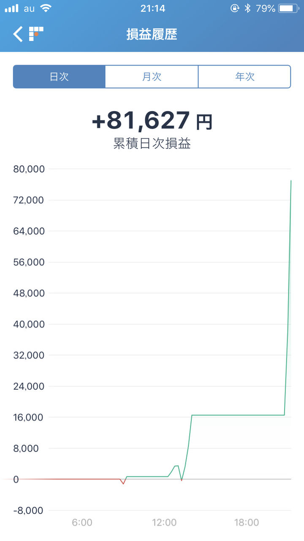Tap the 16,000 plateau on chart line
Viewport: 304px width, 541px height.
(x=238, y=415)
